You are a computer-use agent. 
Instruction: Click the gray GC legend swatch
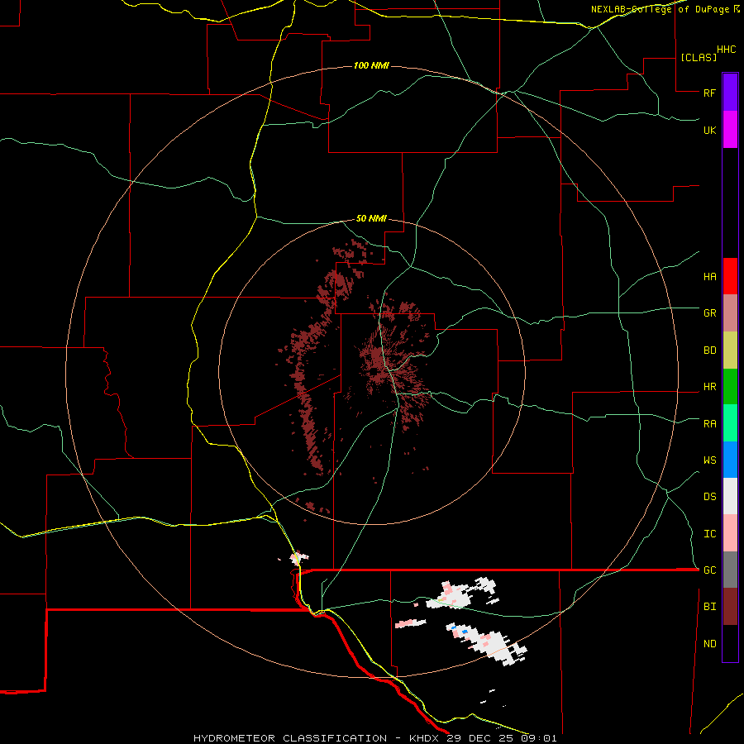point(730,570)
